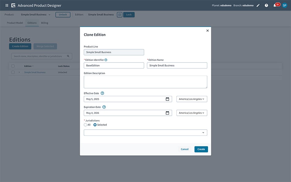Click the Expiration Date help icon
Screen dimensions: 291x182
(x=104, y=107)
